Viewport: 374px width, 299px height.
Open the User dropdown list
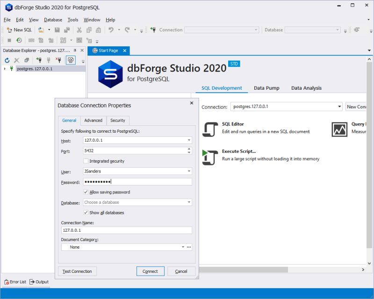[189, 171]
